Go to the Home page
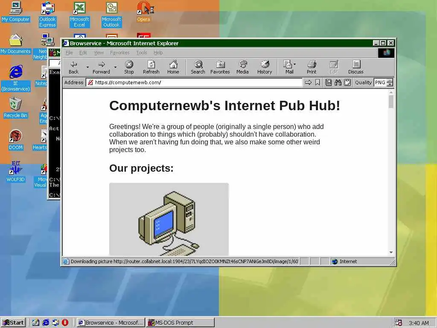 (173, 67)
